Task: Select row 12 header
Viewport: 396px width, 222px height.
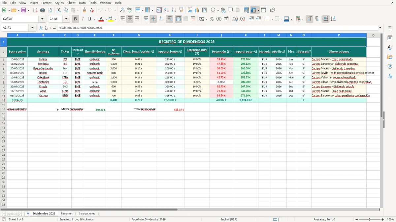Action: [x=4, y=100]
